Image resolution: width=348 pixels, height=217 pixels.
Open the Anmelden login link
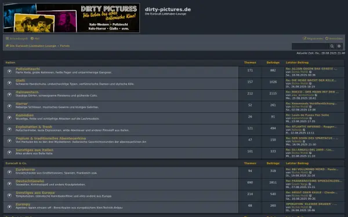click(x=334, y=39)
